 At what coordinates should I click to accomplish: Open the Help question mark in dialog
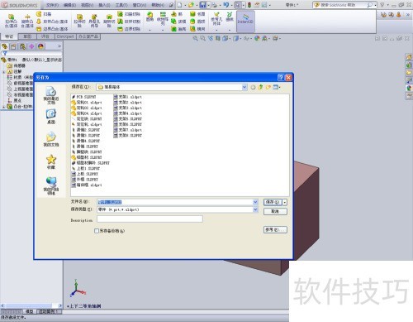[281, 78]
